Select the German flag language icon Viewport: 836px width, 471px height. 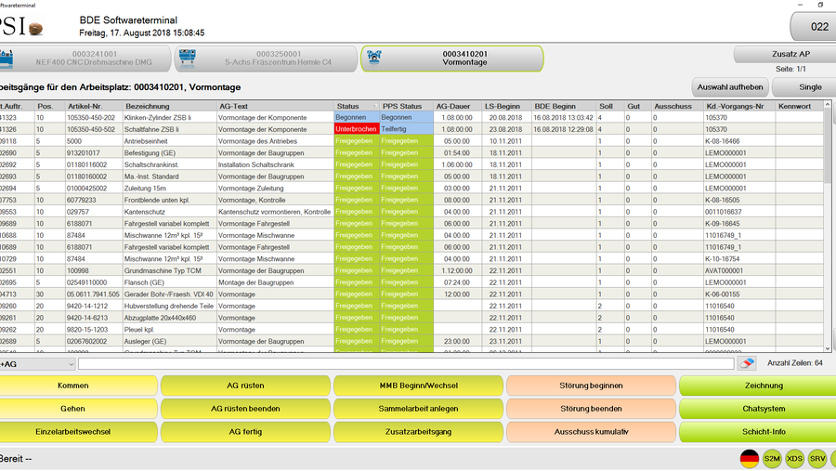coord(749,459)
